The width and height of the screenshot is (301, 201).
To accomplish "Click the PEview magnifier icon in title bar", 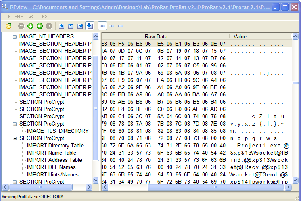I will tap(6, 7).
